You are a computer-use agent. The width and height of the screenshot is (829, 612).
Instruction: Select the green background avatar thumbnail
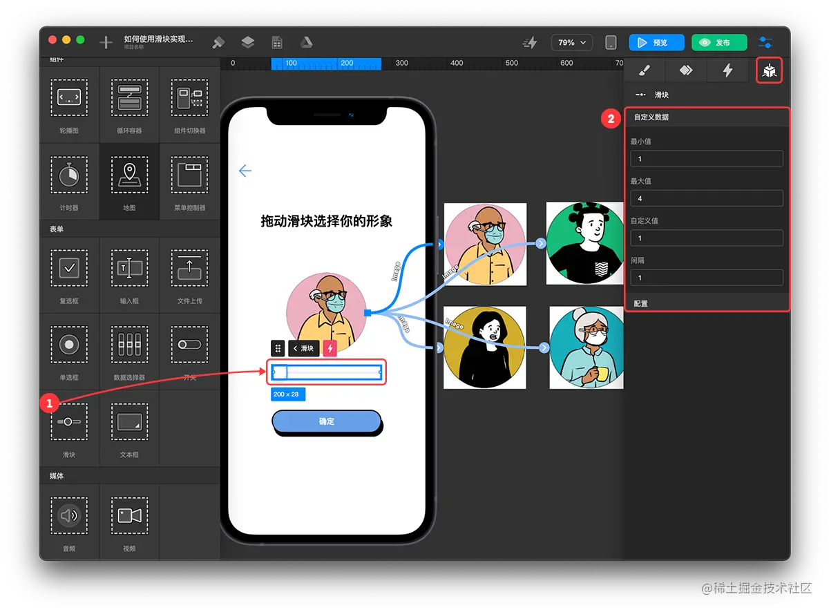[x=584, y=243]
